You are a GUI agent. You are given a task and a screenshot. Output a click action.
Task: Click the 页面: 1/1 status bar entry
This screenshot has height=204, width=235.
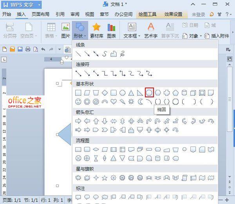tap(11, 200)
